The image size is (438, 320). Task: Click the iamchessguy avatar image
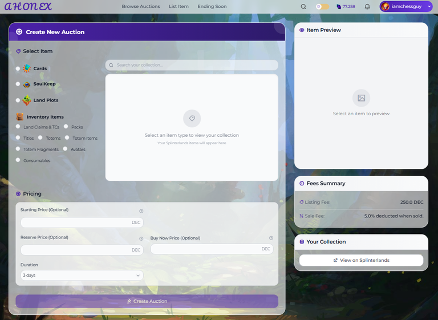pos(385,6)
